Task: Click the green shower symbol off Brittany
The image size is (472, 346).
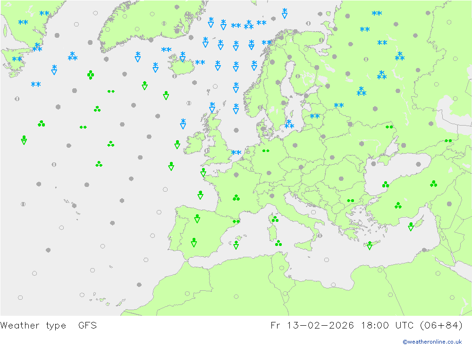Action: tap(203, 172)
